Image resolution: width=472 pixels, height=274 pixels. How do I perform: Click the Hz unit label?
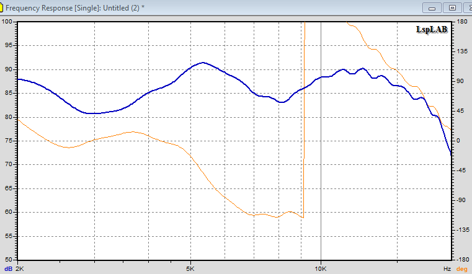(x=447, y=269)
